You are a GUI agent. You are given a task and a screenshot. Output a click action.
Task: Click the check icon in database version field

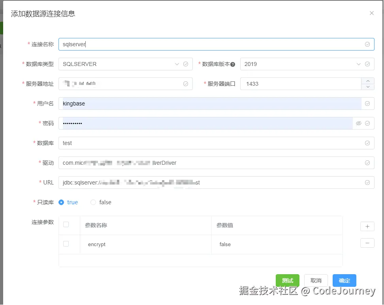click(367, 64)
